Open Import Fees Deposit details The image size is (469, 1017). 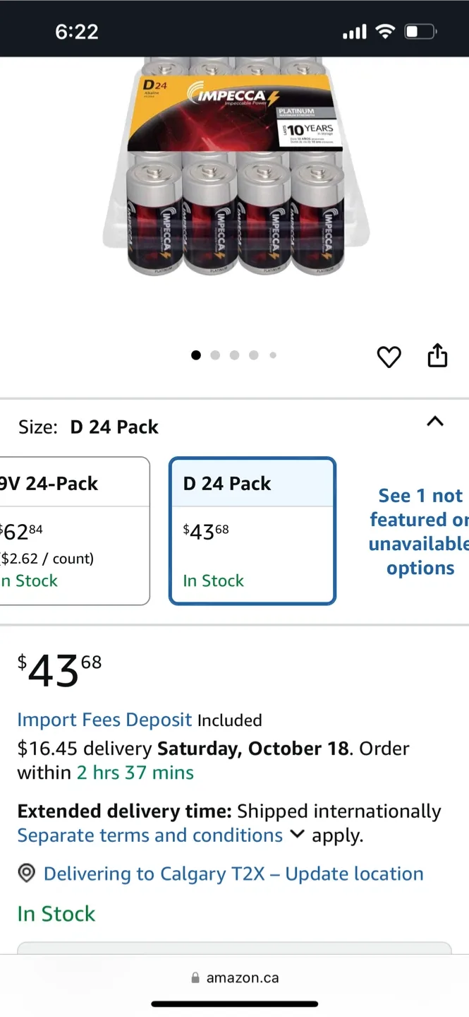pos(104,720)
